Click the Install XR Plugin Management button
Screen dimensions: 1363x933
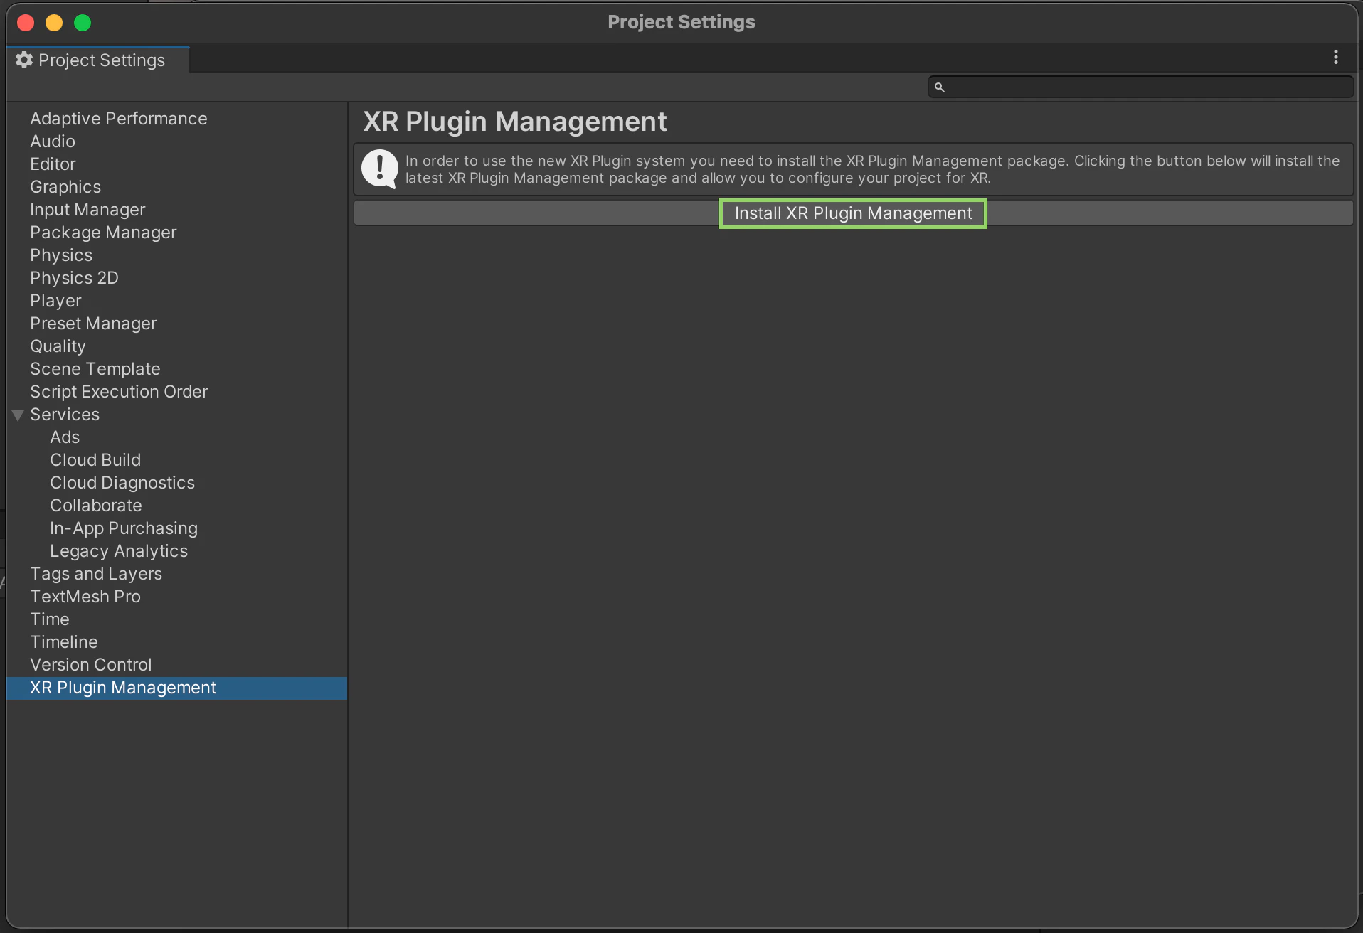coord(853,213)
